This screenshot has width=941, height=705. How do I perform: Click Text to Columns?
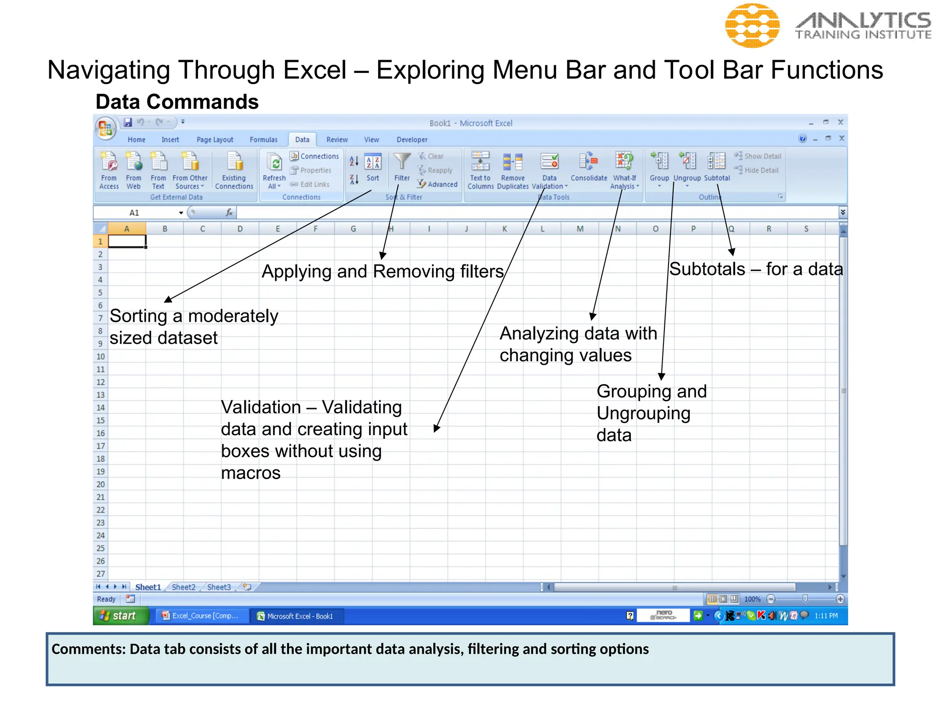[x=481, y=170]
